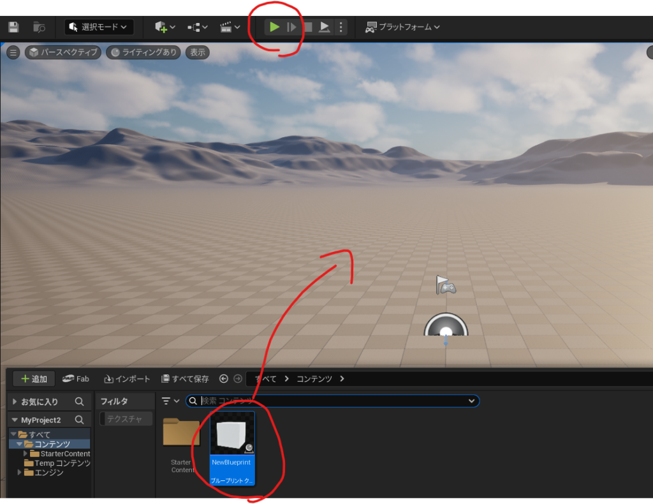
Task: Click the browse content icon beside save
Action: click(x=39, y=27)
